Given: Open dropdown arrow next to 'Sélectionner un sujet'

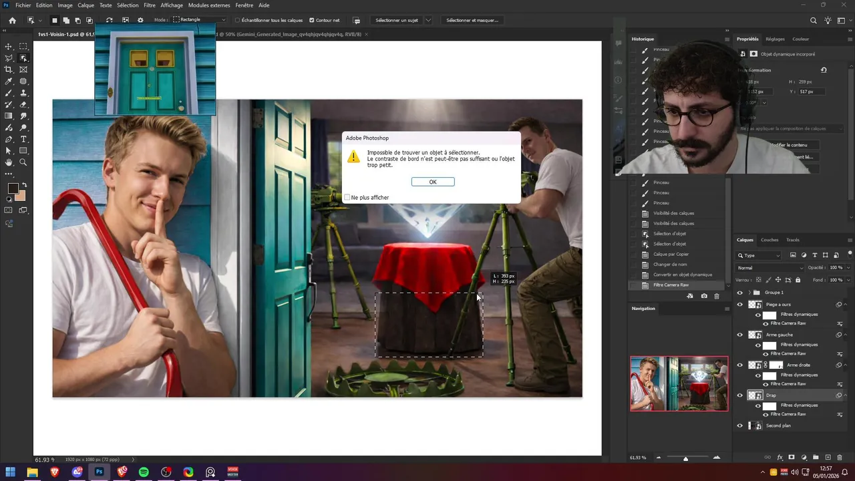Looking at the screenshot, I should click(428, 20).
